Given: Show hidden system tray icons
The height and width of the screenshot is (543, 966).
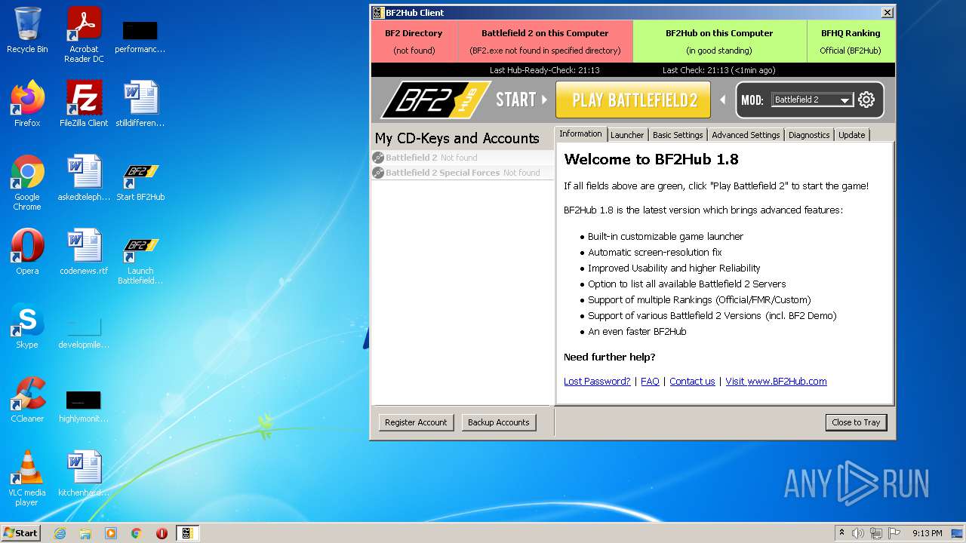Looking at the screenshot, I should [841, 532].
